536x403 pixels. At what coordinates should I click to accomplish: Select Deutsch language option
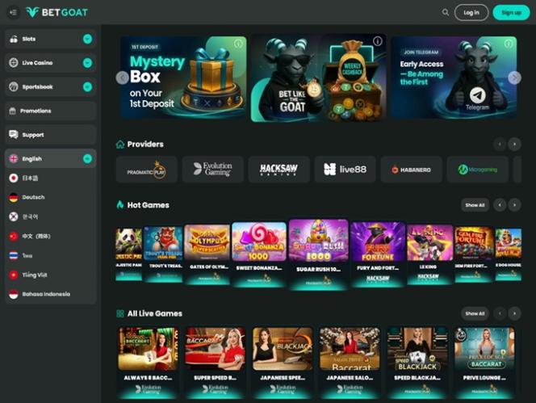(33, 197)
